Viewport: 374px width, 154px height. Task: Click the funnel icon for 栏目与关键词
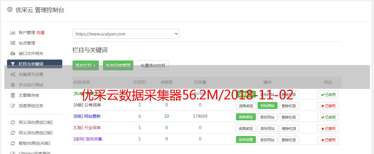tap(13, 64)
